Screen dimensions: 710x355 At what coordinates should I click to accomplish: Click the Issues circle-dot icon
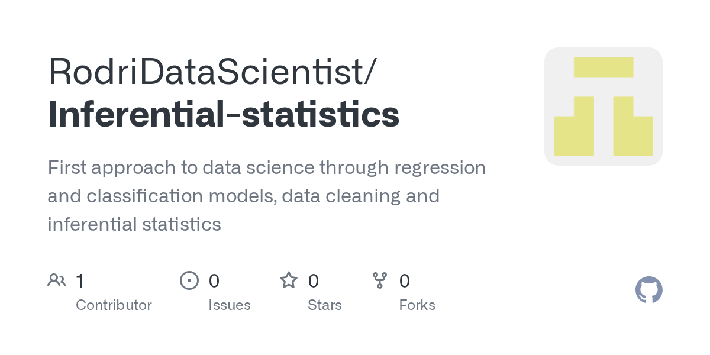(x=189, y=280)
